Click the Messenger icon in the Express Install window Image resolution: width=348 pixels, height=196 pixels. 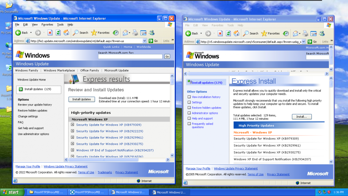click(322, 33)
